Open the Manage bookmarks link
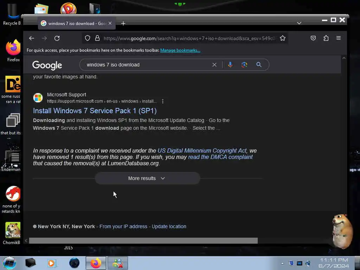 180,50
